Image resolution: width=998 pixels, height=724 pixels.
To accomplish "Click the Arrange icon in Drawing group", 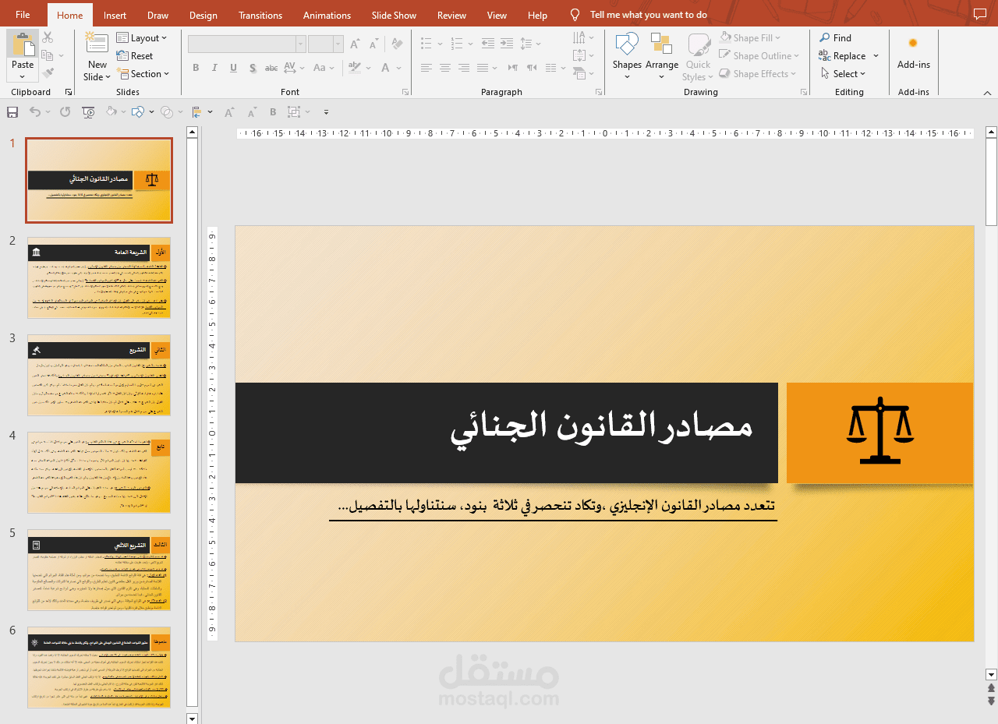I will 661,44.
